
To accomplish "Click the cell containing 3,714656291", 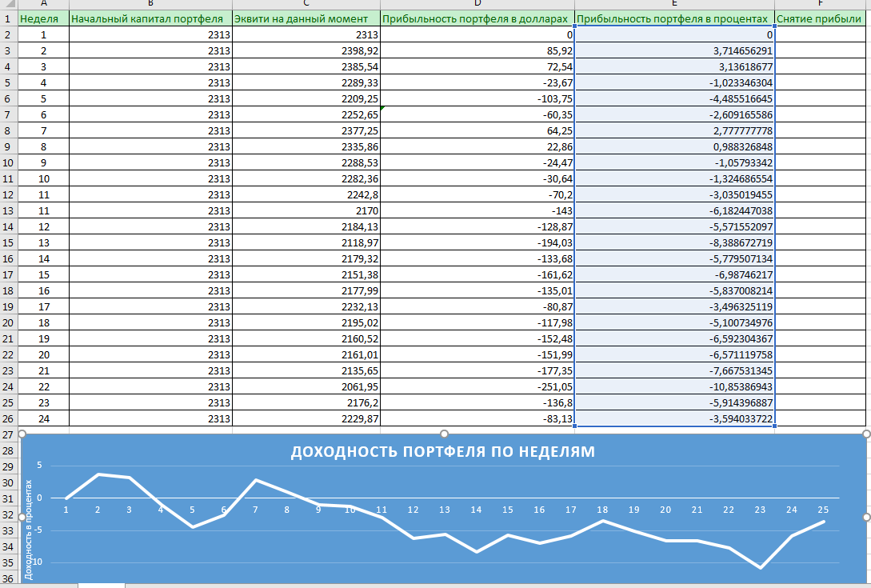I will 673,50.
